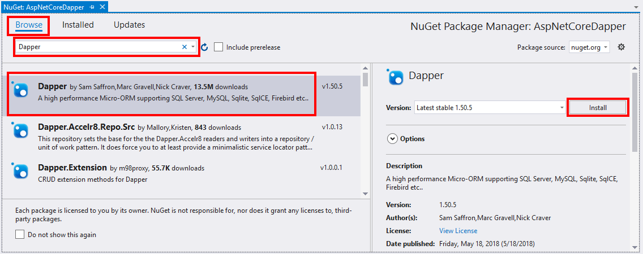
Task: Click the Dapper.Accelr8.Repo.Src package icon
Action: click(20, 130)
